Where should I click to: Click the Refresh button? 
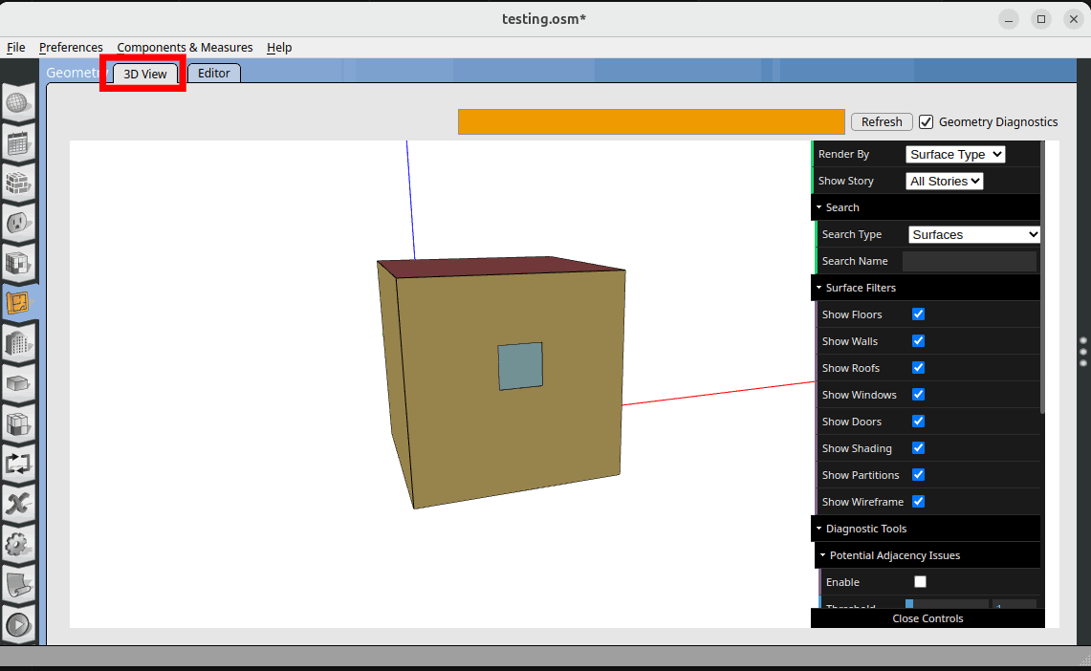click(x=881, y=121)
